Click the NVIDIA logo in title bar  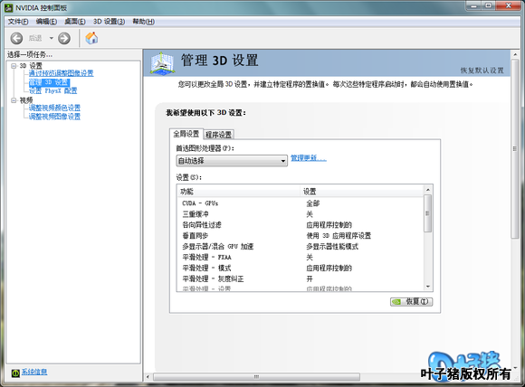tap(9, 7)
